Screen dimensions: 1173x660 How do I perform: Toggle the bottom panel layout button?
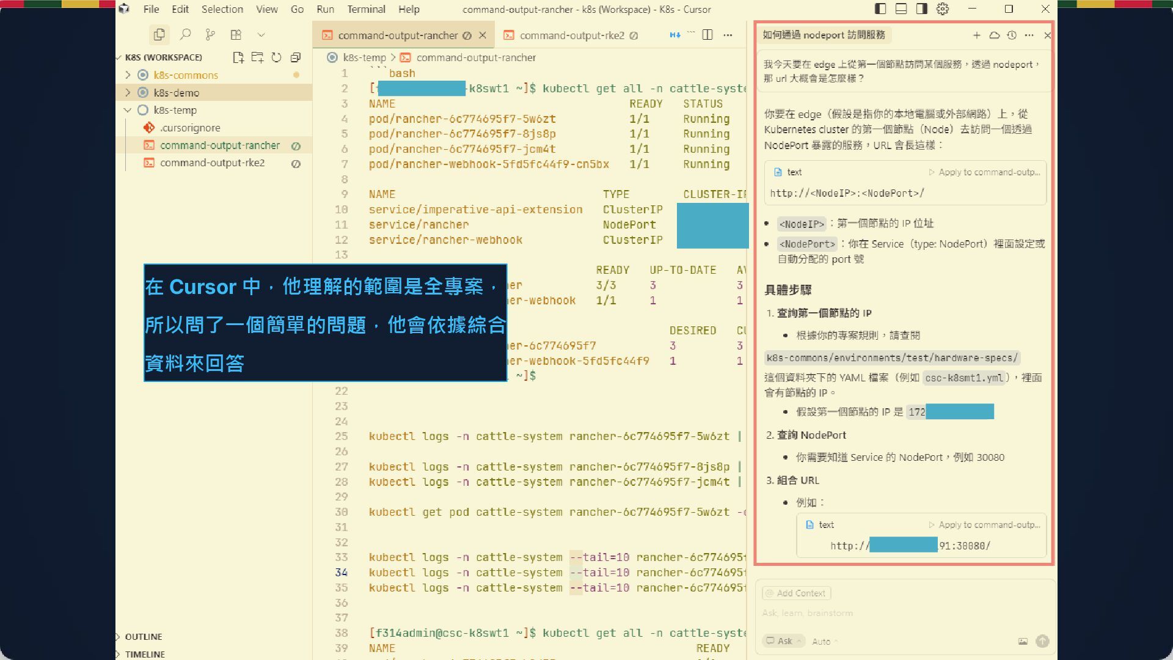[901, 9]
